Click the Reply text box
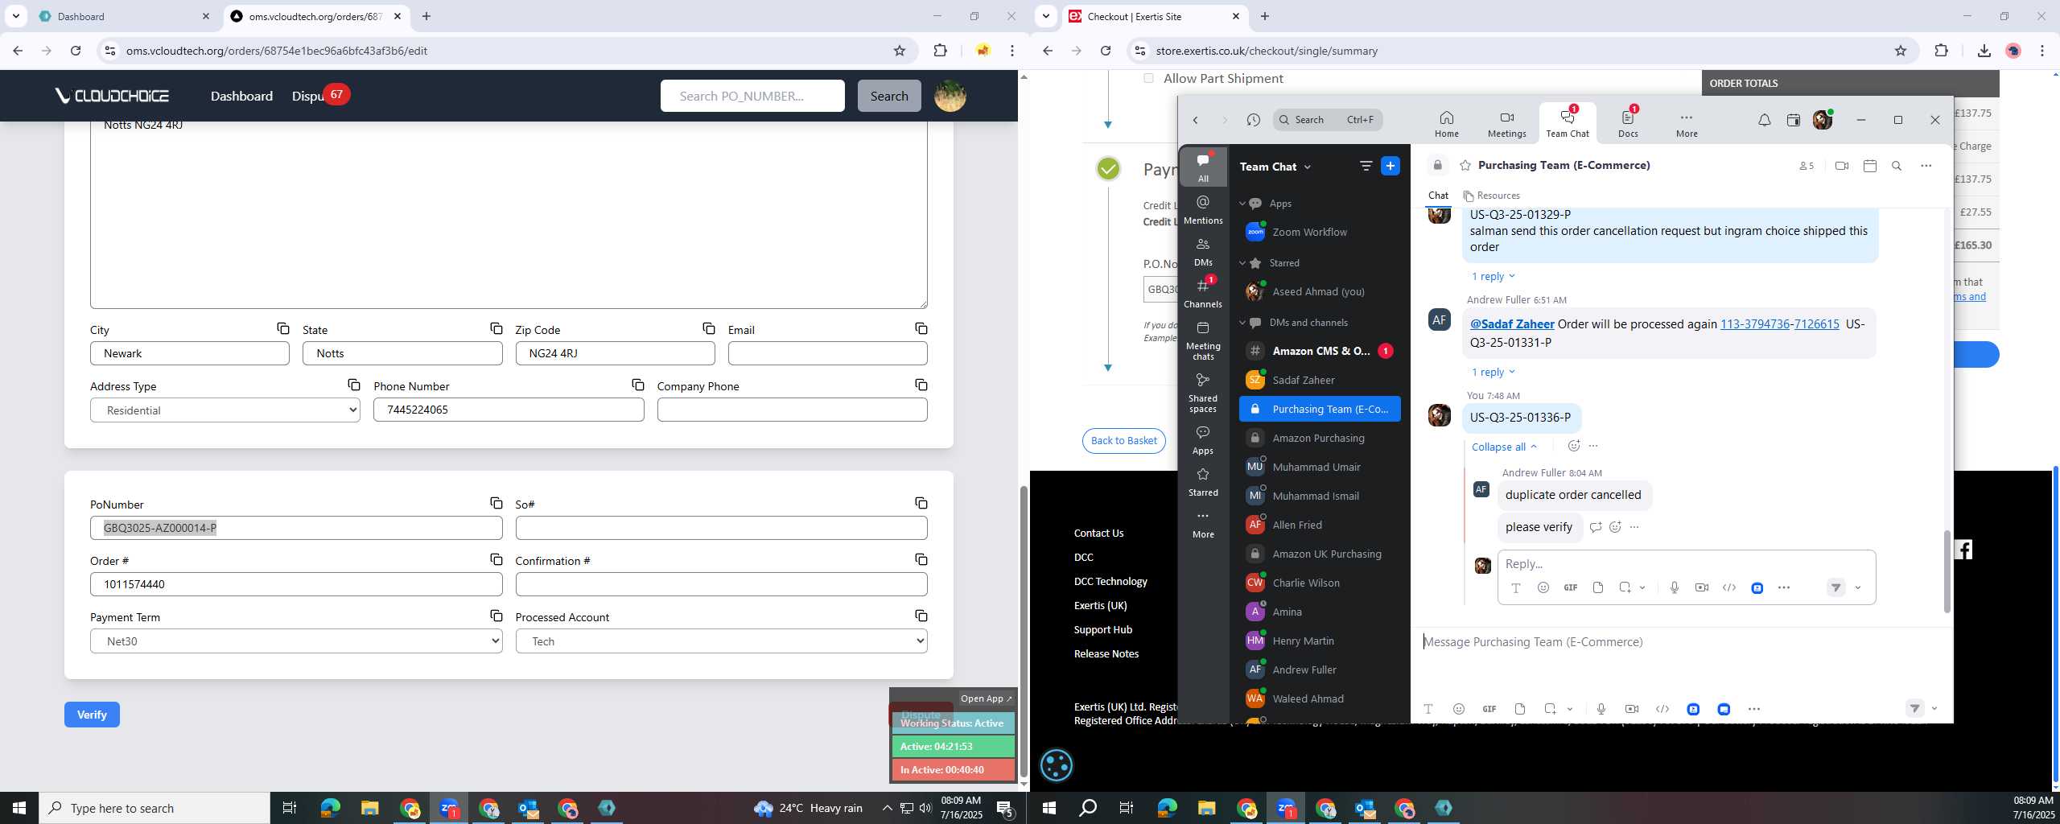 coord(1687,563)
